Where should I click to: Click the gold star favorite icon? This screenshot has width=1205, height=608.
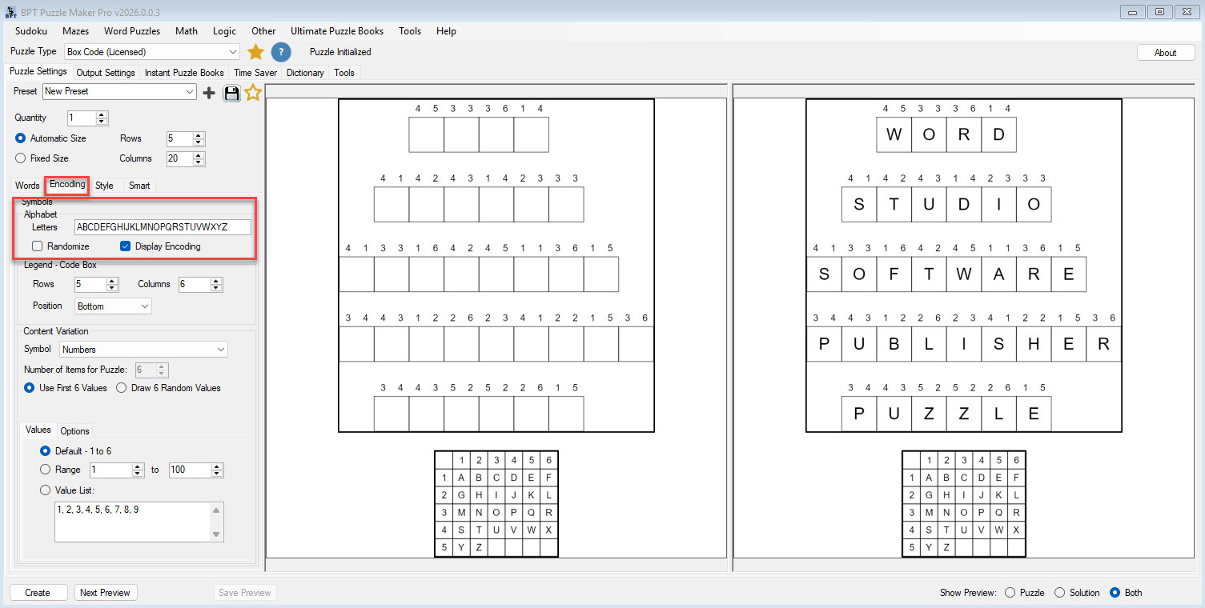[255, 52]
